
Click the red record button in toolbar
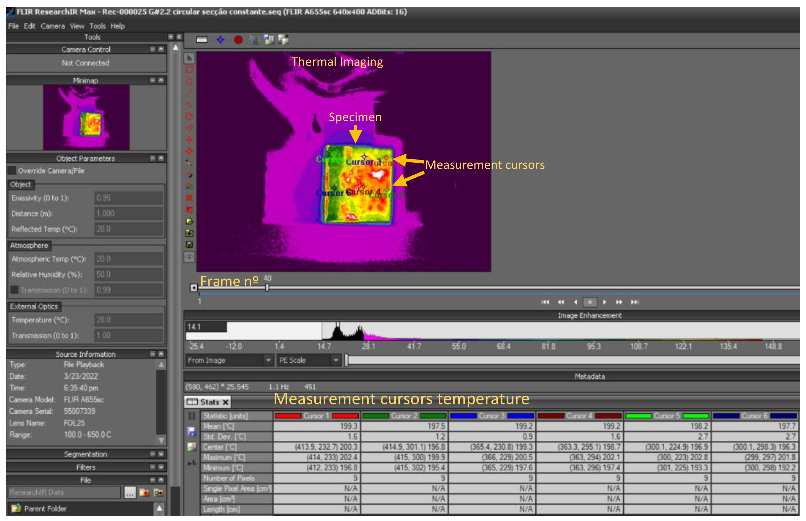(238, 40)
